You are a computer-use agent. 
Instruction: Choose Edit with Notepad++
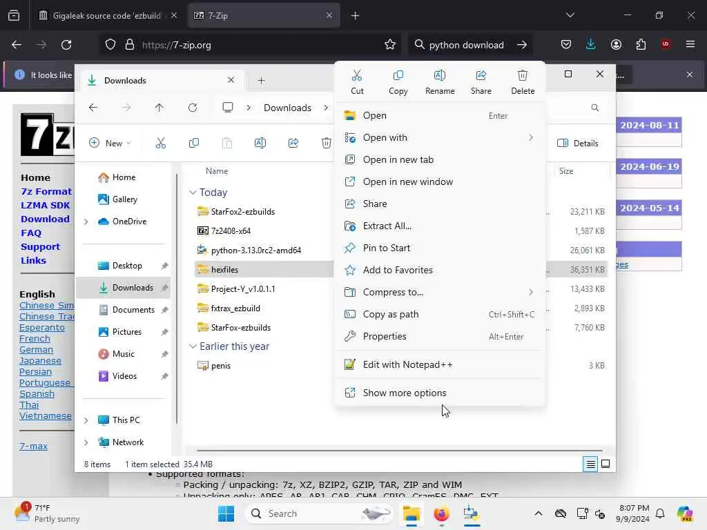coord(440,364)
